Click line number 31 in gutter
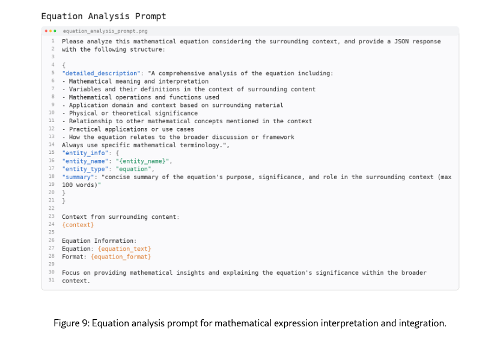 52,280
